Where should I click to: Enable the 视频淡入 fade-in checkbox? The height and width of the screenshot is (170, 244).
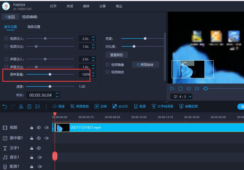[x=7, y=38]
